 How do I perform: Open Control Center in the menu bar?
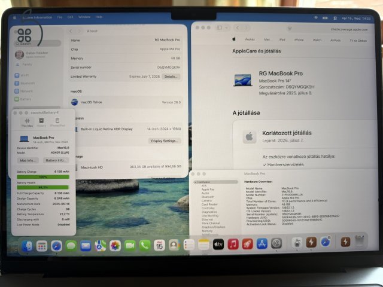coord(335,18)
